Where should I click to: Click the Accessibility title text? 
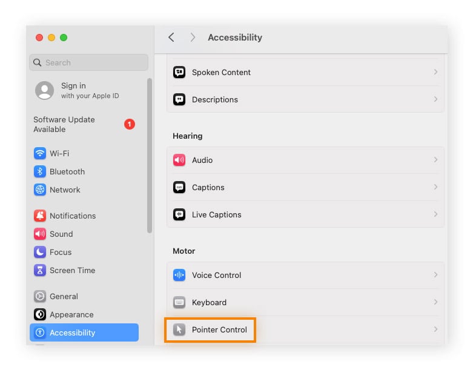click(x=235, y=38)
